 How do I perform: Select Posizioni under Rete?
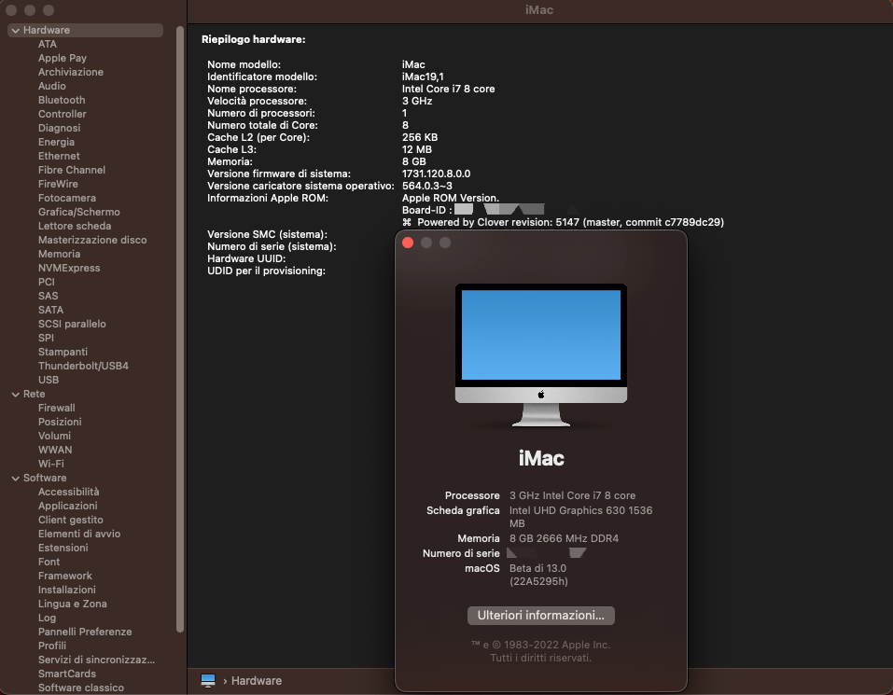(60, 422)
